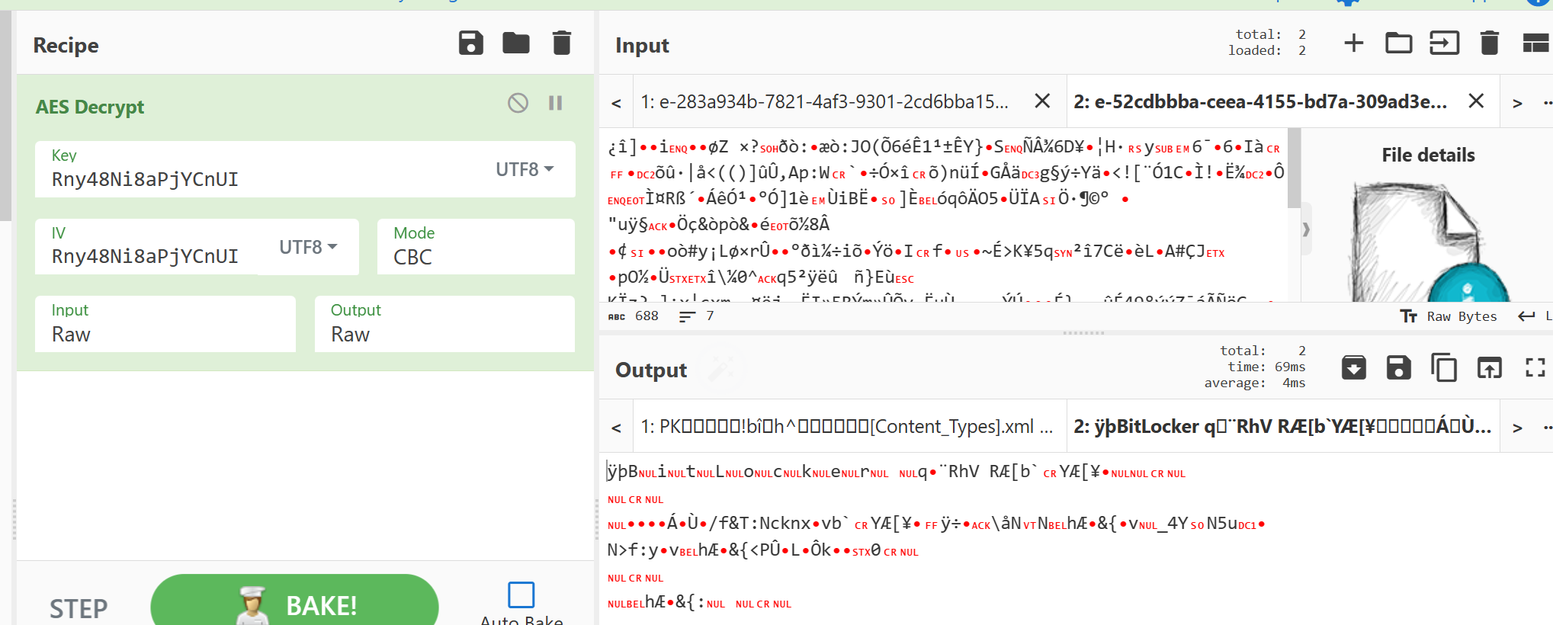Close input tab 1 e-283a934b

[x=1042, y=101]
